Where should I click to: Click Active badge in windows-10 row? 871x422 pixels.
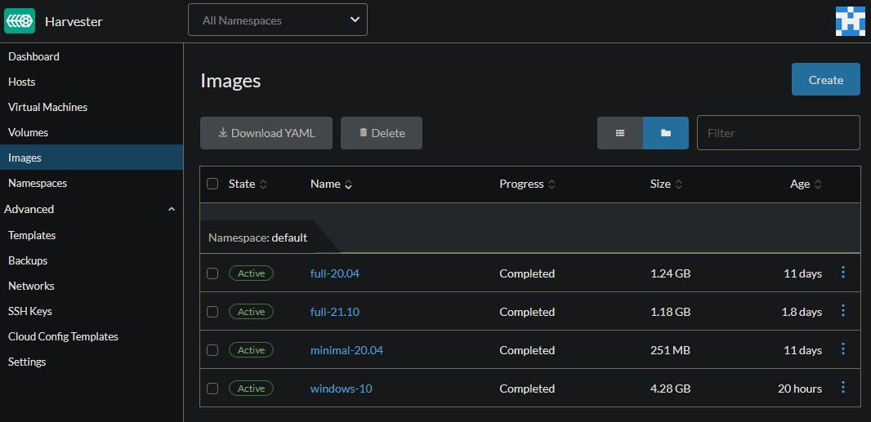pyautogui.click(x=251, y=389)
